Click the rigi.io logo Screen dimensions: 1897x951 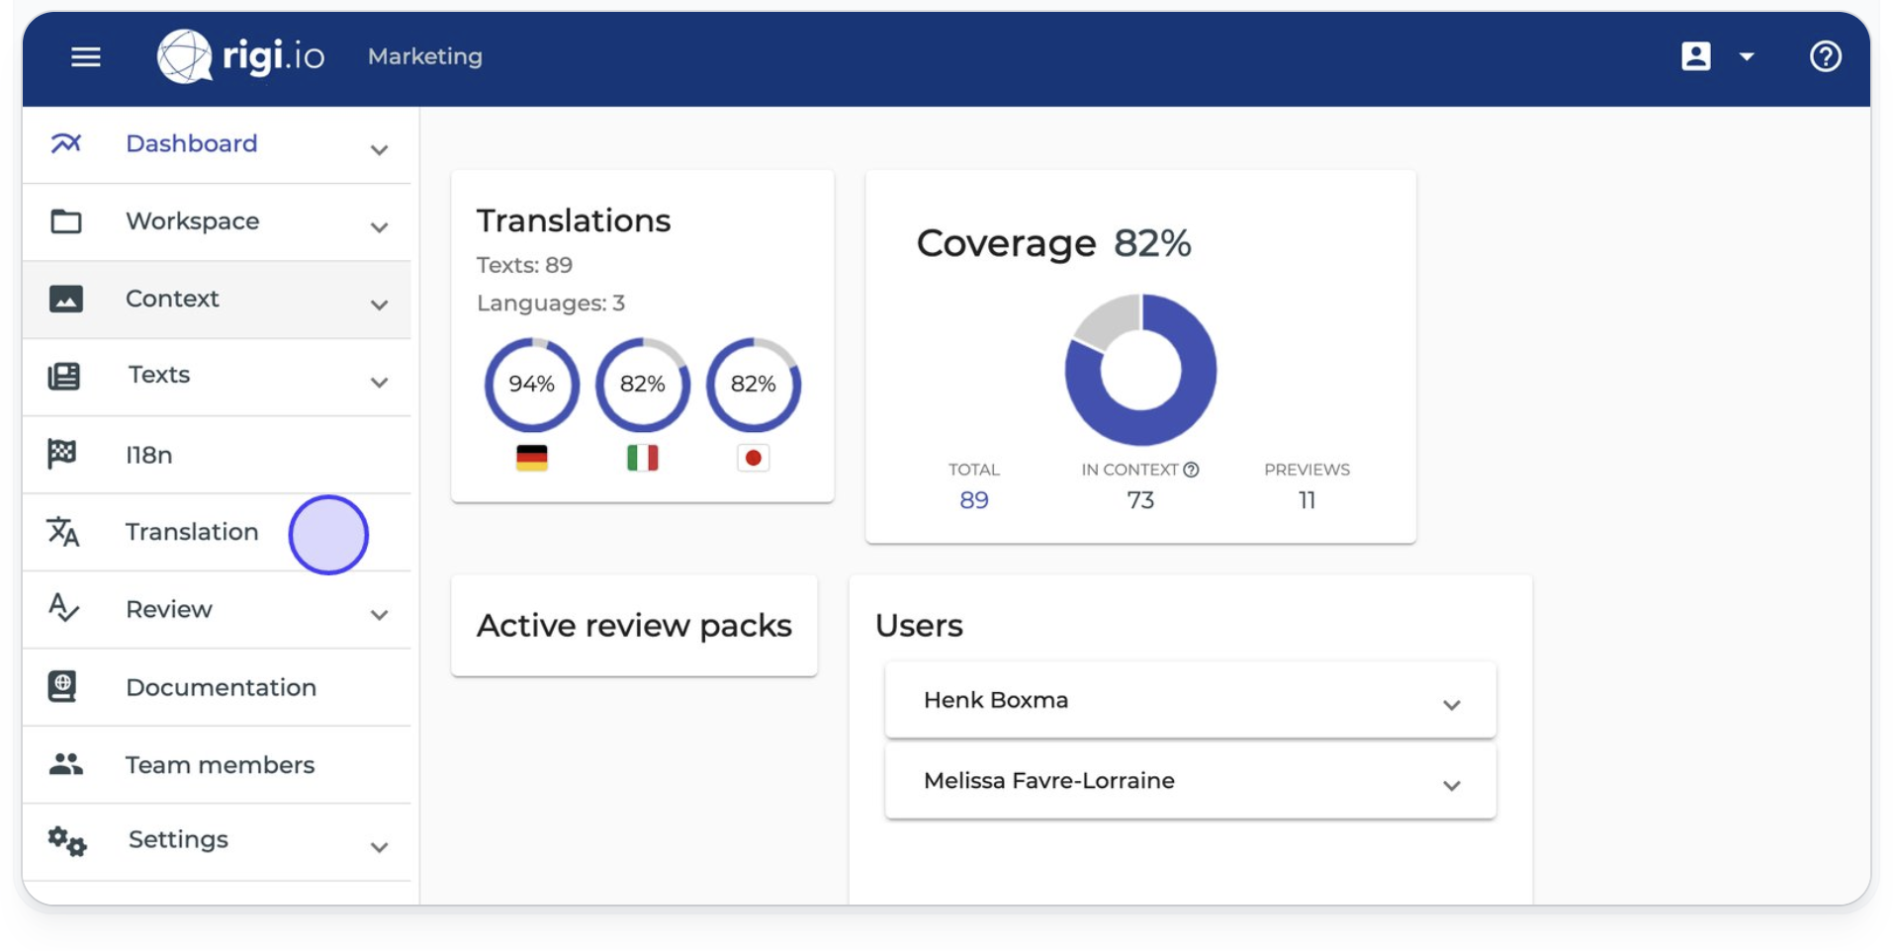(241, 56)
